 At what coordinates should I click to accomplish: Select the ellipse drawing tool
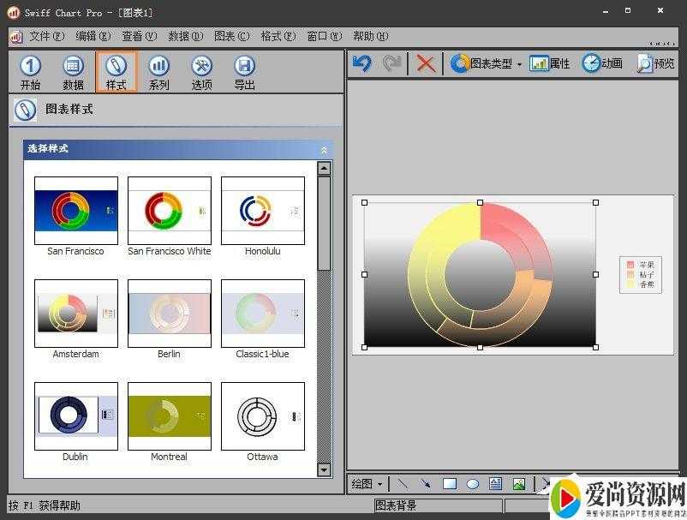(472, 484)
